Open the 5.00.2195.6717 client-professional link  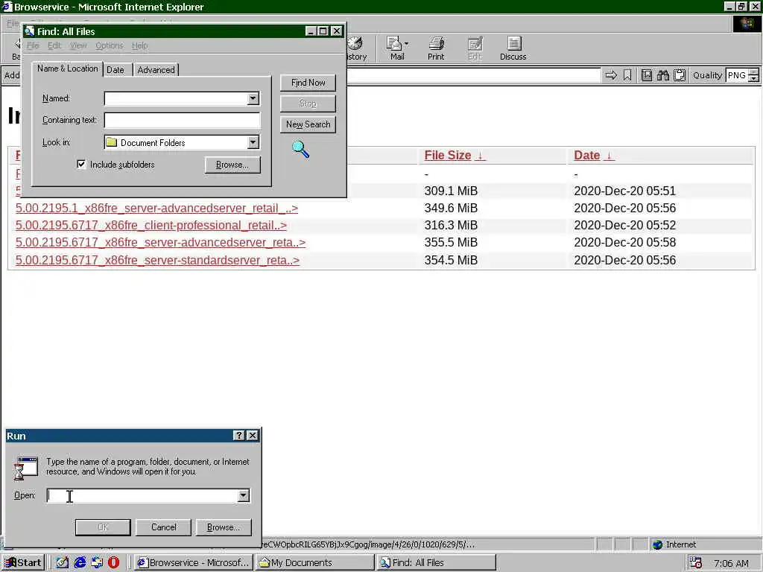[151, 225]
